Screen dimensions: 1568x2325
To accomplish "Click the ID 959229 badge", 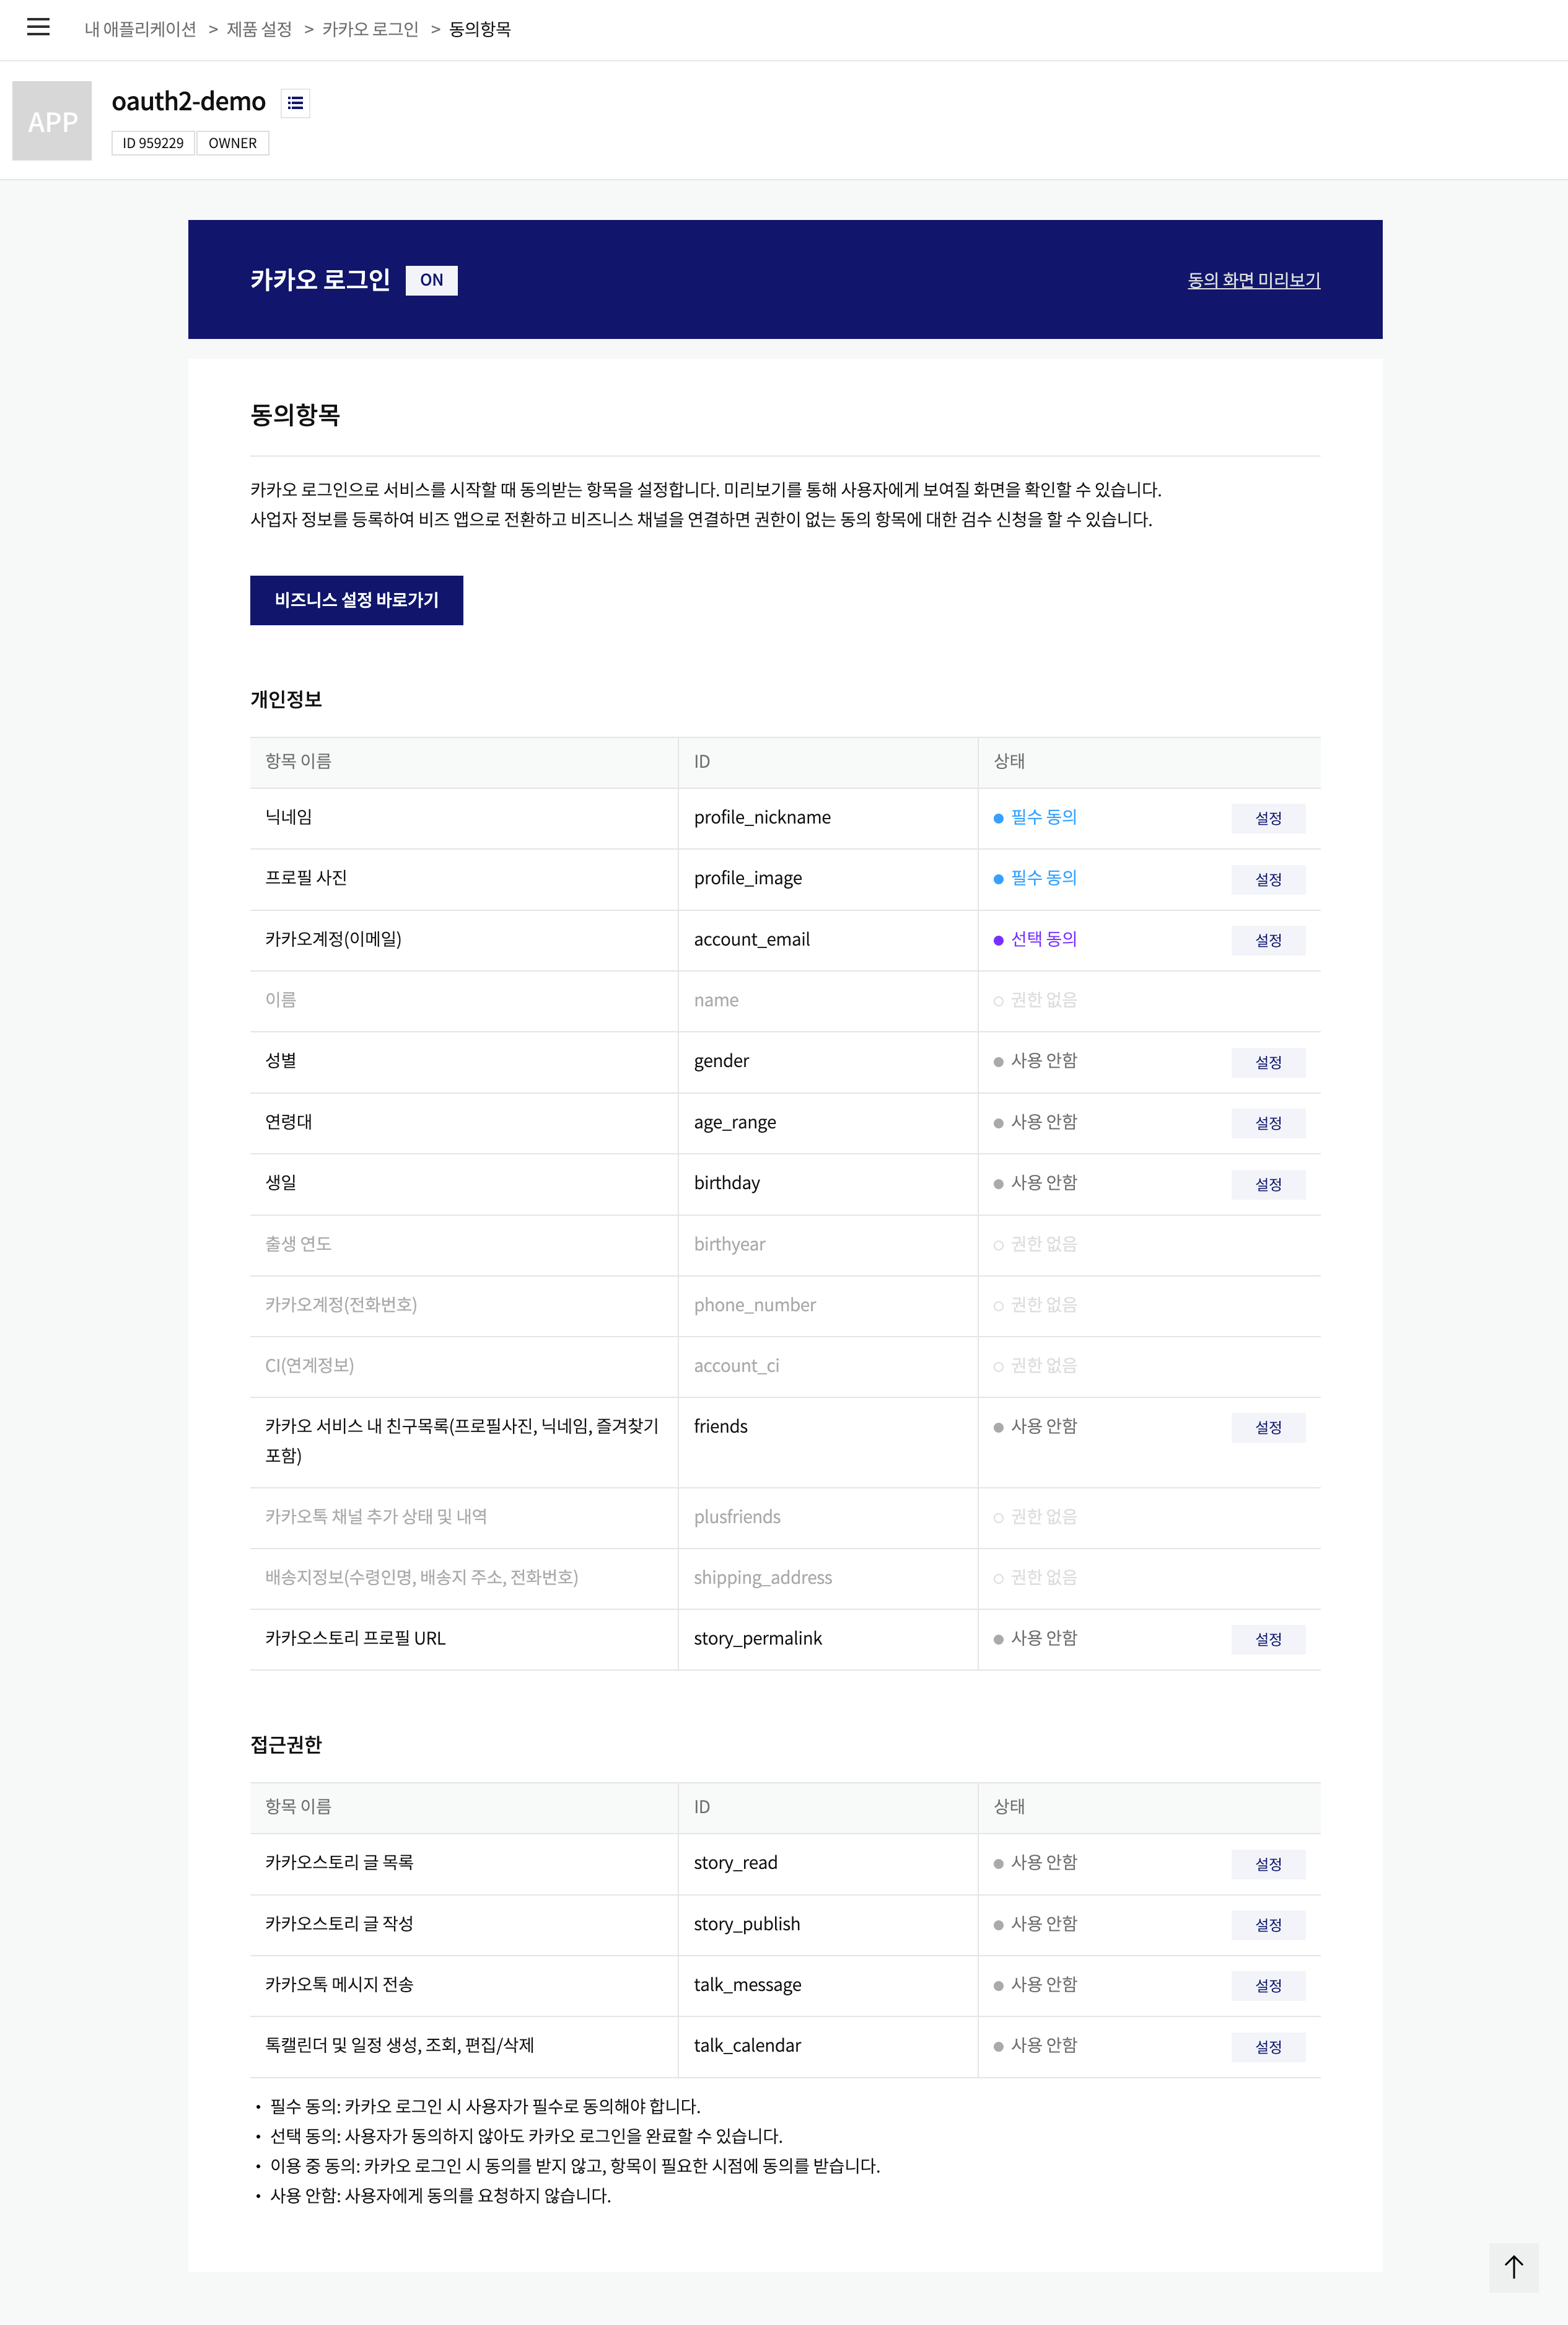I will coord(153,143).
